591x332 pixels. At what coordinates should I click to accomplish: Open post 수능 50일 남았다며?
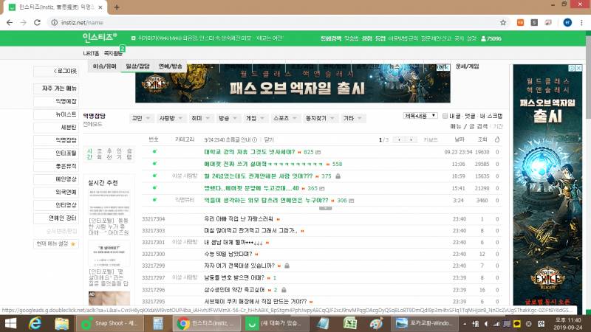[228, 254]
